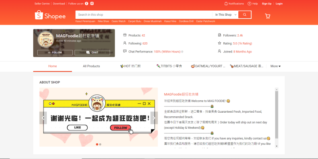
Task: Expand the In This Shop dropdown
Action: [226, 15]
